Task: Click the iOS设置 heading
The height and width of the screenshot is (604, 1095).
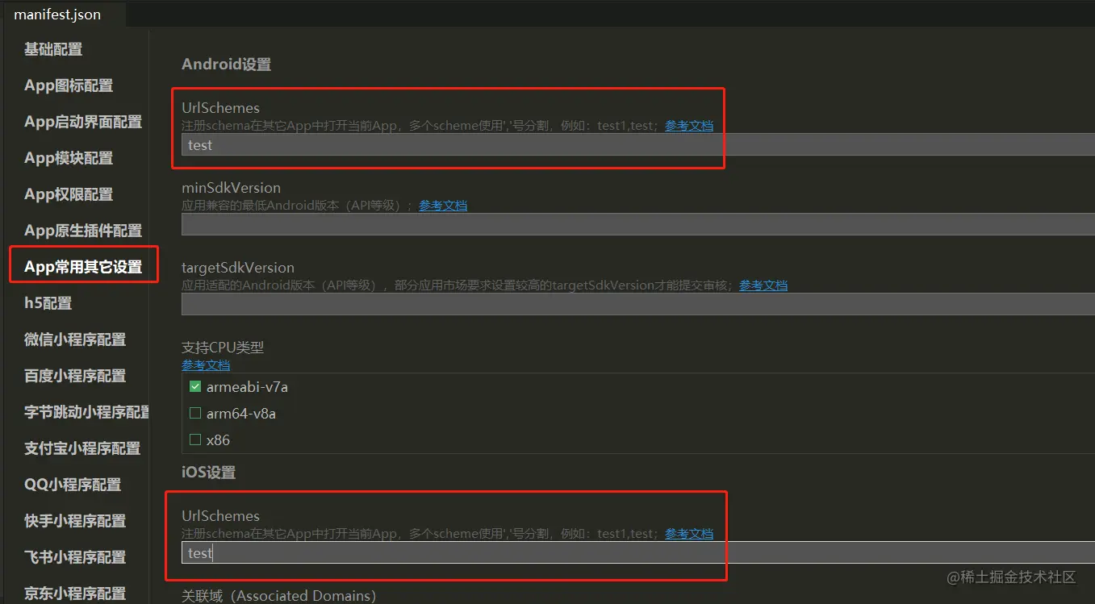Action: pyautogui.click(x=209, y=472)
